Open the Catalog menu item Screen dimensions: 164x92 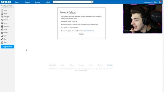coord(27,2)
